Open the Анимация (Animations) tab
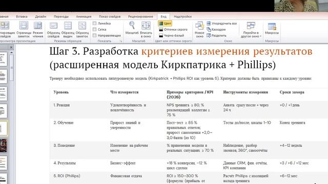The width and height of the screenshot is (328, 184). tap(84, 16)
